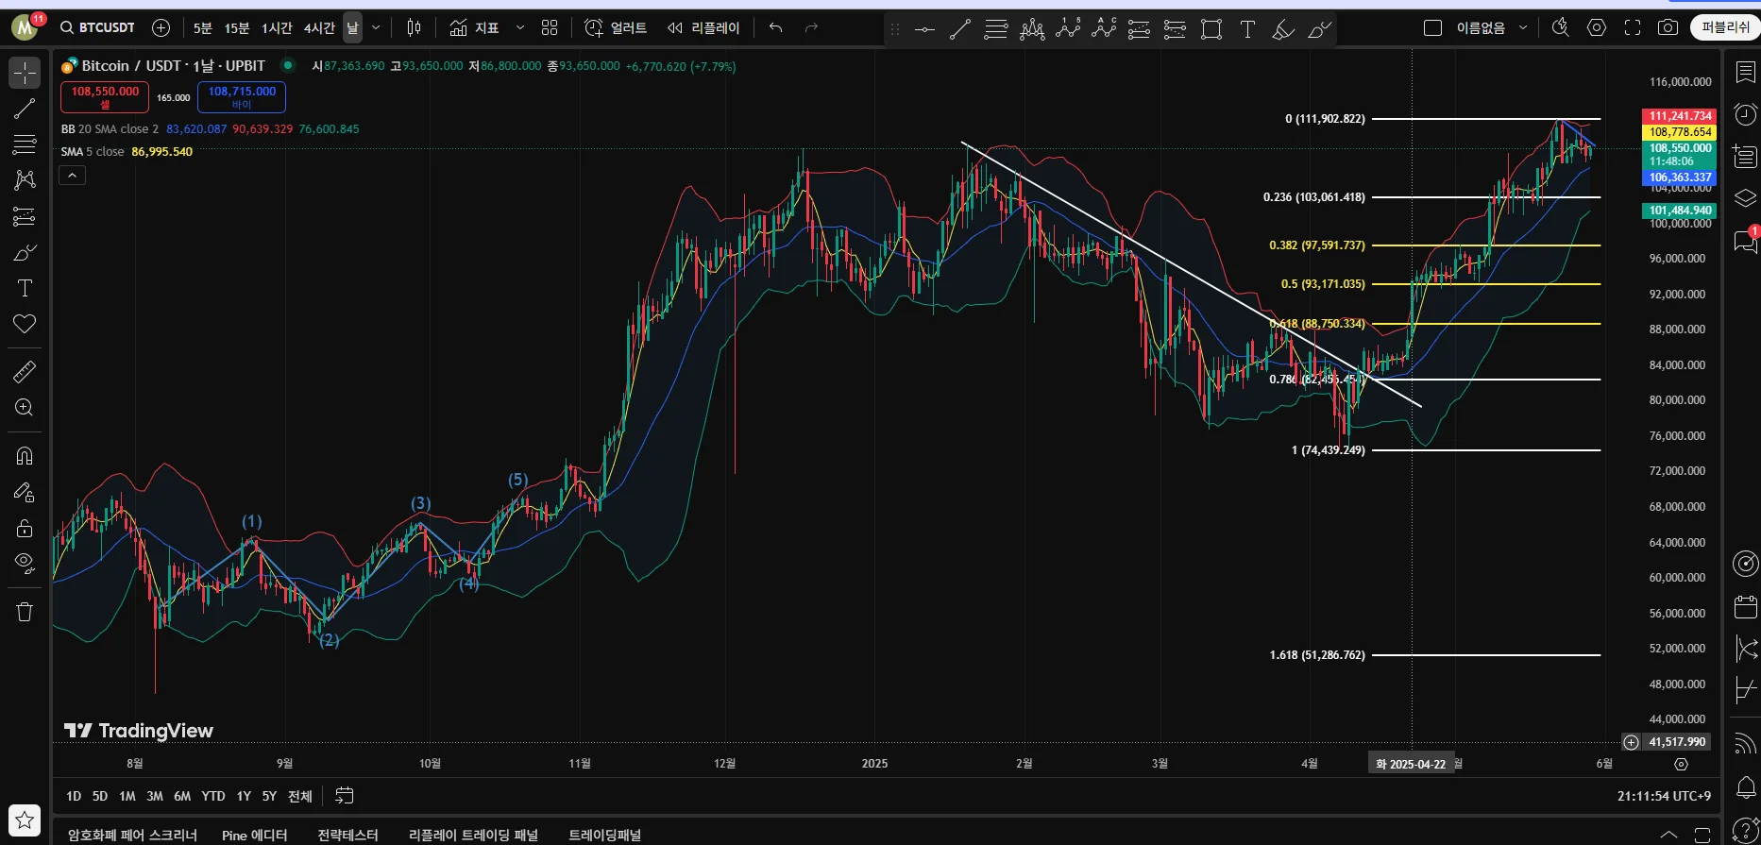Open the Pine 에디터 tab
The height and width of the screenshot is (845, 1761).
click(x=254, y=836)
